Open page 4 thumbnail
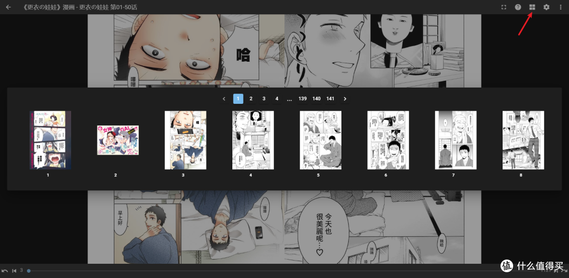This screenshot has width=569, height=278. pos(253,140)
